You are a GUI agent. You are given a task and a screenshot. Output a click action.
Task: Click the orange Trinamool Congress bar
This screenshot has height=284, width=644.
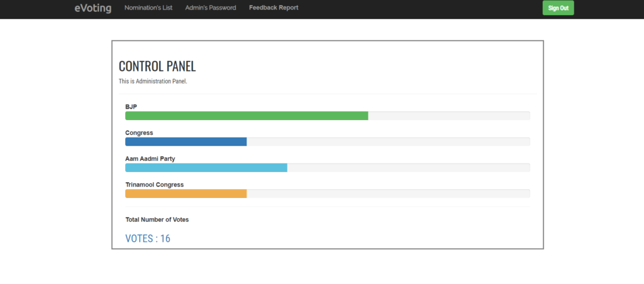(186, 194)
